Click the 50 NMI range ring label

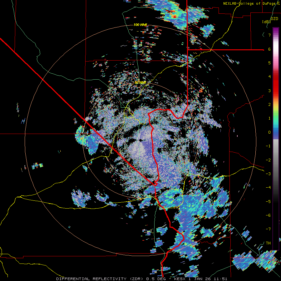(x=140, y=83)
